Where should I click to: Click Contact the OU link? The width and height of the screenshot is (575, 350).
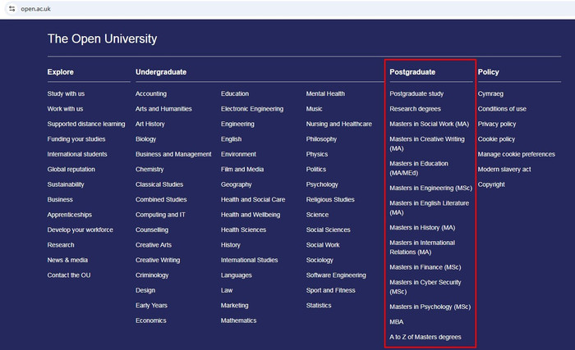69,275
